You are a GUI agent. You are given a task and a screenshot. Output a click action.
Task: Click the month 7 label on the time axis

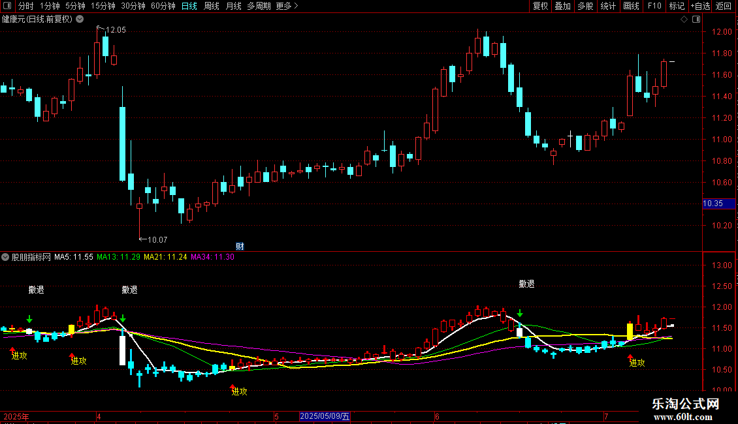click(x=606, y=416)
